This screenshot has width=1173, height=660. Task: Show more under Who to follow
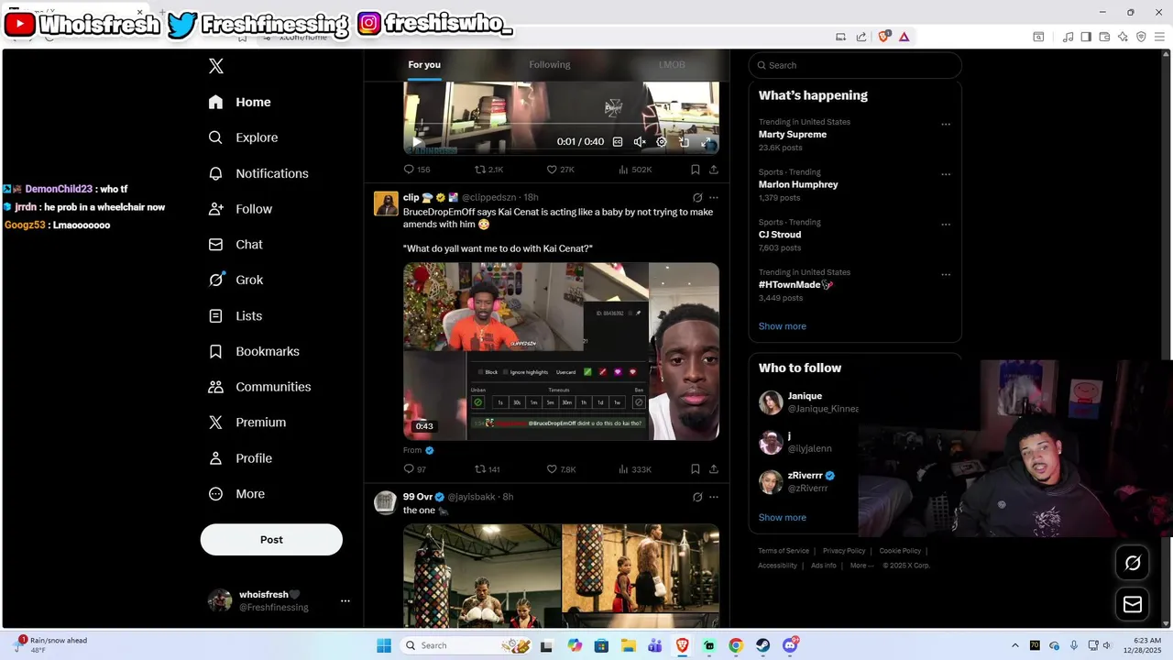pyautogui.click(x=783, y=518)
